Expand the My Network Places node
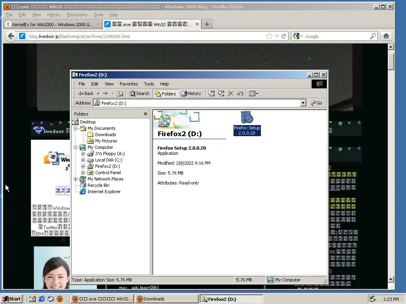406x304 pixels. pyautogui.click(x=76, y=179)
